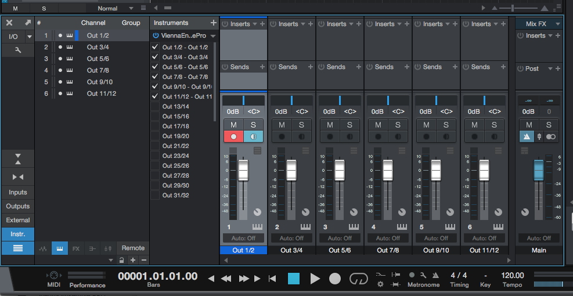Open metronome setup wrench in transport
The width and height of the screenshot is (573, 296).
[423, 275]
